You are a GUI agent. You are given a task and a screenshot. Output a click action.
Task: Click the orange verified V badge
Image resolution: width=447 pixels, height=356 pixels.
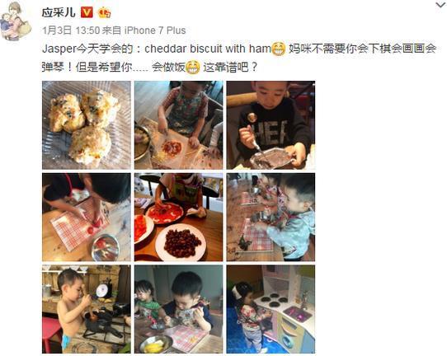tap(87, 13)
